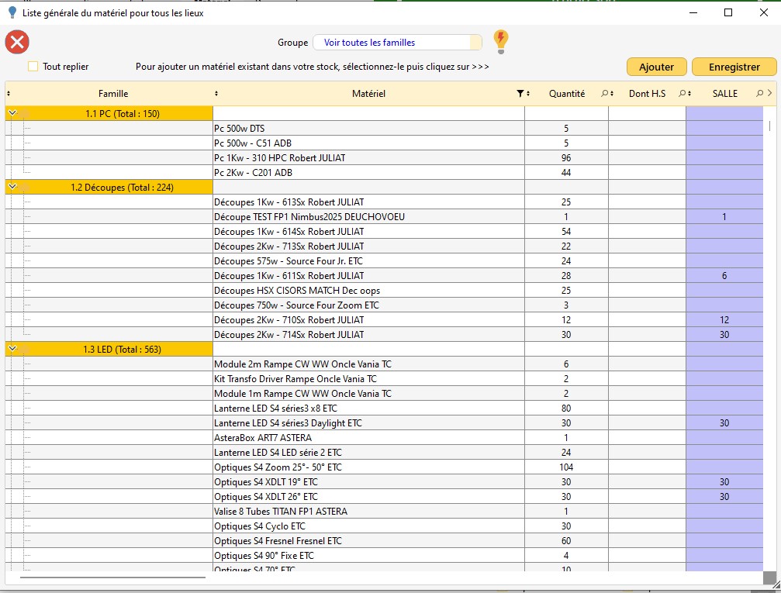Click the search magnifier in Dont H.S header
The height and width of the screenshot is (593, 781).
click(682, 94)
